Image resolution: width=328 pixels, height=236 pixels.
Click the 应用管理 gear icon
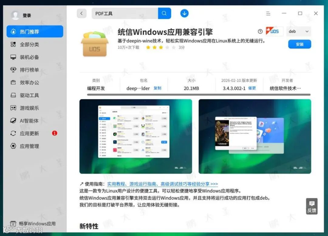point(13,146)
